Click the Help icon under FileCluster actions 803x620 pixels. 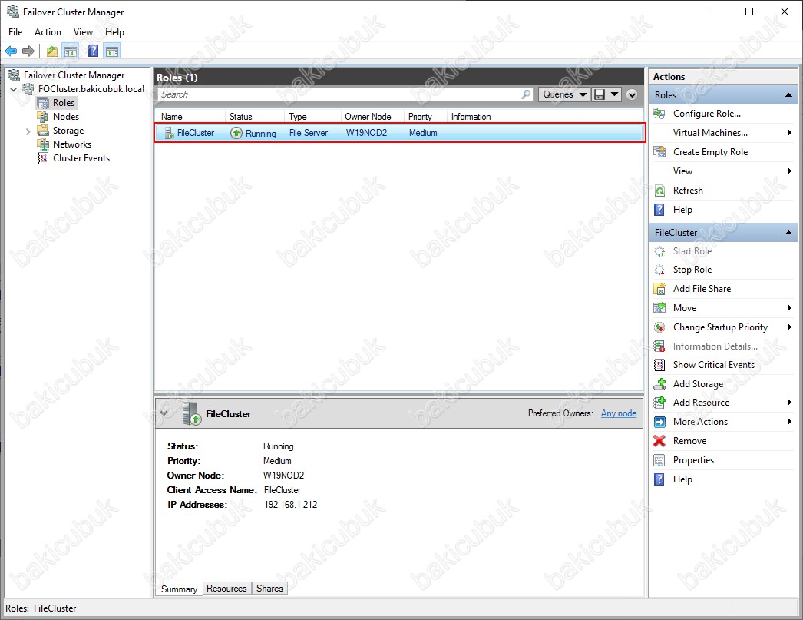click(659, 479)
